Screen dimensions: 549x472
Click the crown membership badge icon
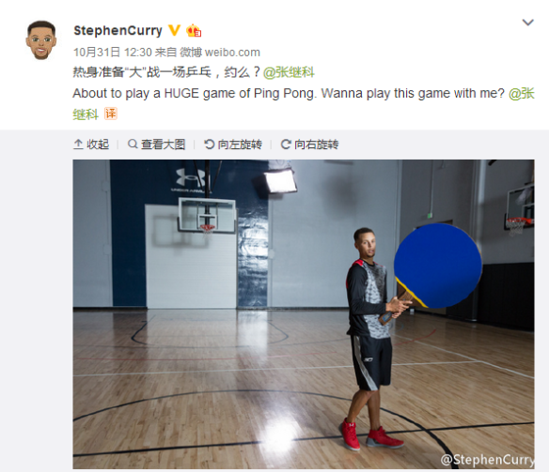pyautogui.click(x=194, y=31)
